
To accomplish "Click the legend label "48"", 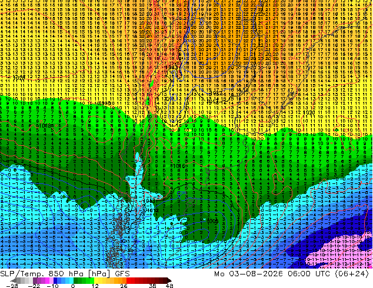I will [169, 286].
